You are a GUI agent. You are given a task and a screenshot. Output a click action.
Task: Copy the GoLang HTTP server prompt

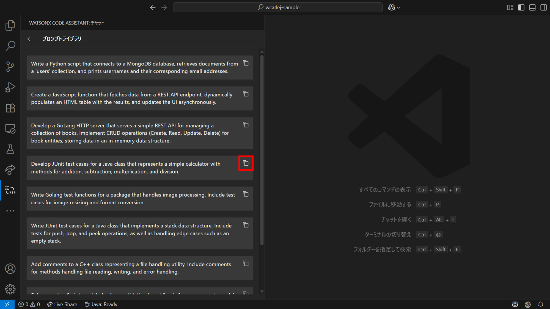tap(246, 125)
